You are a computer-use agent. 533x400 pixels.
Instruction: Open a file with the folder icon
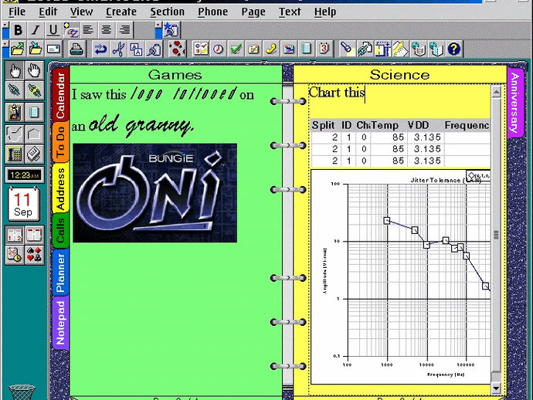pos(18,49)
